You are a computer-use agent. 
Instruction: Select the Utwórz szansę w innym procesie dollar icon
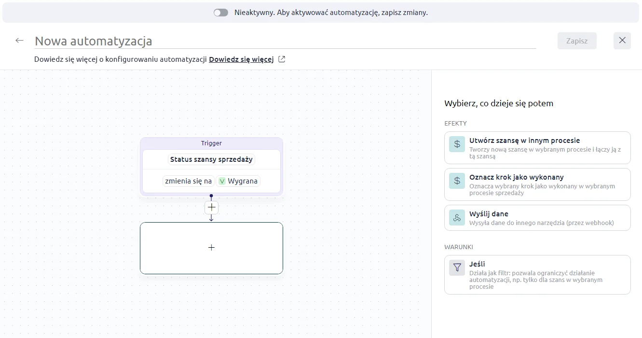pos(456,143)
